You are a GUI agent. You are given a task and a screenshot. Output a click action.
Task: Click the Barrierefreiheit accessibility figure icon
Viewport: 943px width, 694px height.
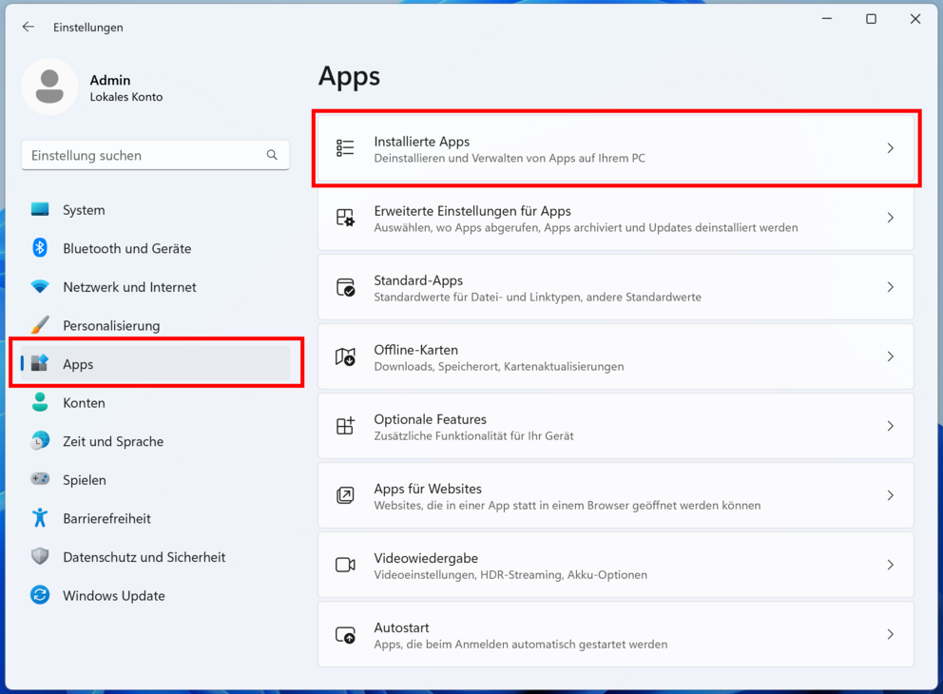(40, 518)
